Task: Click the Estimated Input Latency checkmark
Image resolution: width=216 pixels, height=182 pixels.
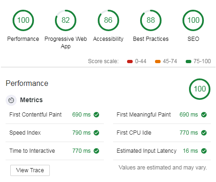Action: [204, 151]
